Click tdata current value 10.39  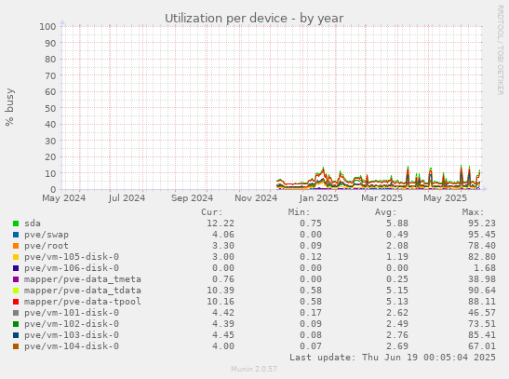[221, 291]
